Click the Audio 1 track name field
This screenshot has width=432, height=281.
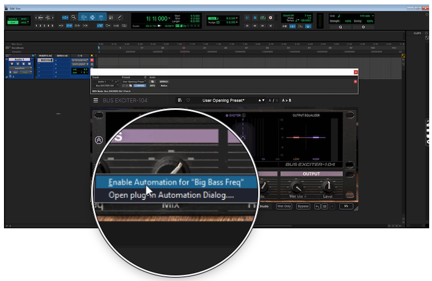coord(19,59)
